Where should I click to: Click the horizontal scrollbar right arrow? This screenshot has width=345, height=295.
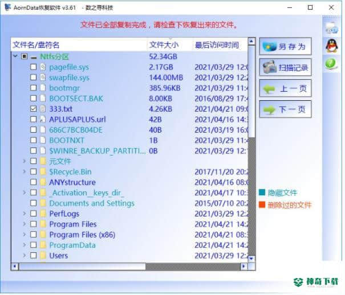(243, 266)
